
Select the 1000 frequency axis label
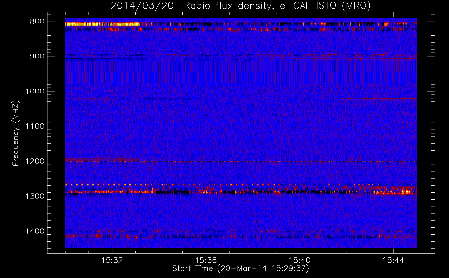(x=35, y=91)
